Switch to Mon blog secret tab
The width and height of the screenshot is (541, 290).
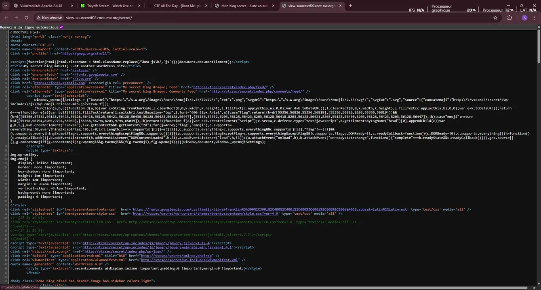tap(244, 6)
